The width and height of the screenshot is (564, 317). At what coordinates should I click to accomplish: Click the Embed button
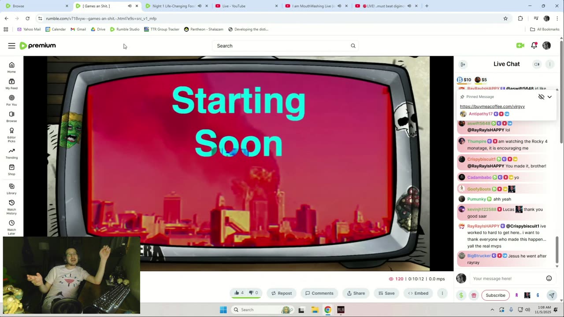(x=418, y=293)
